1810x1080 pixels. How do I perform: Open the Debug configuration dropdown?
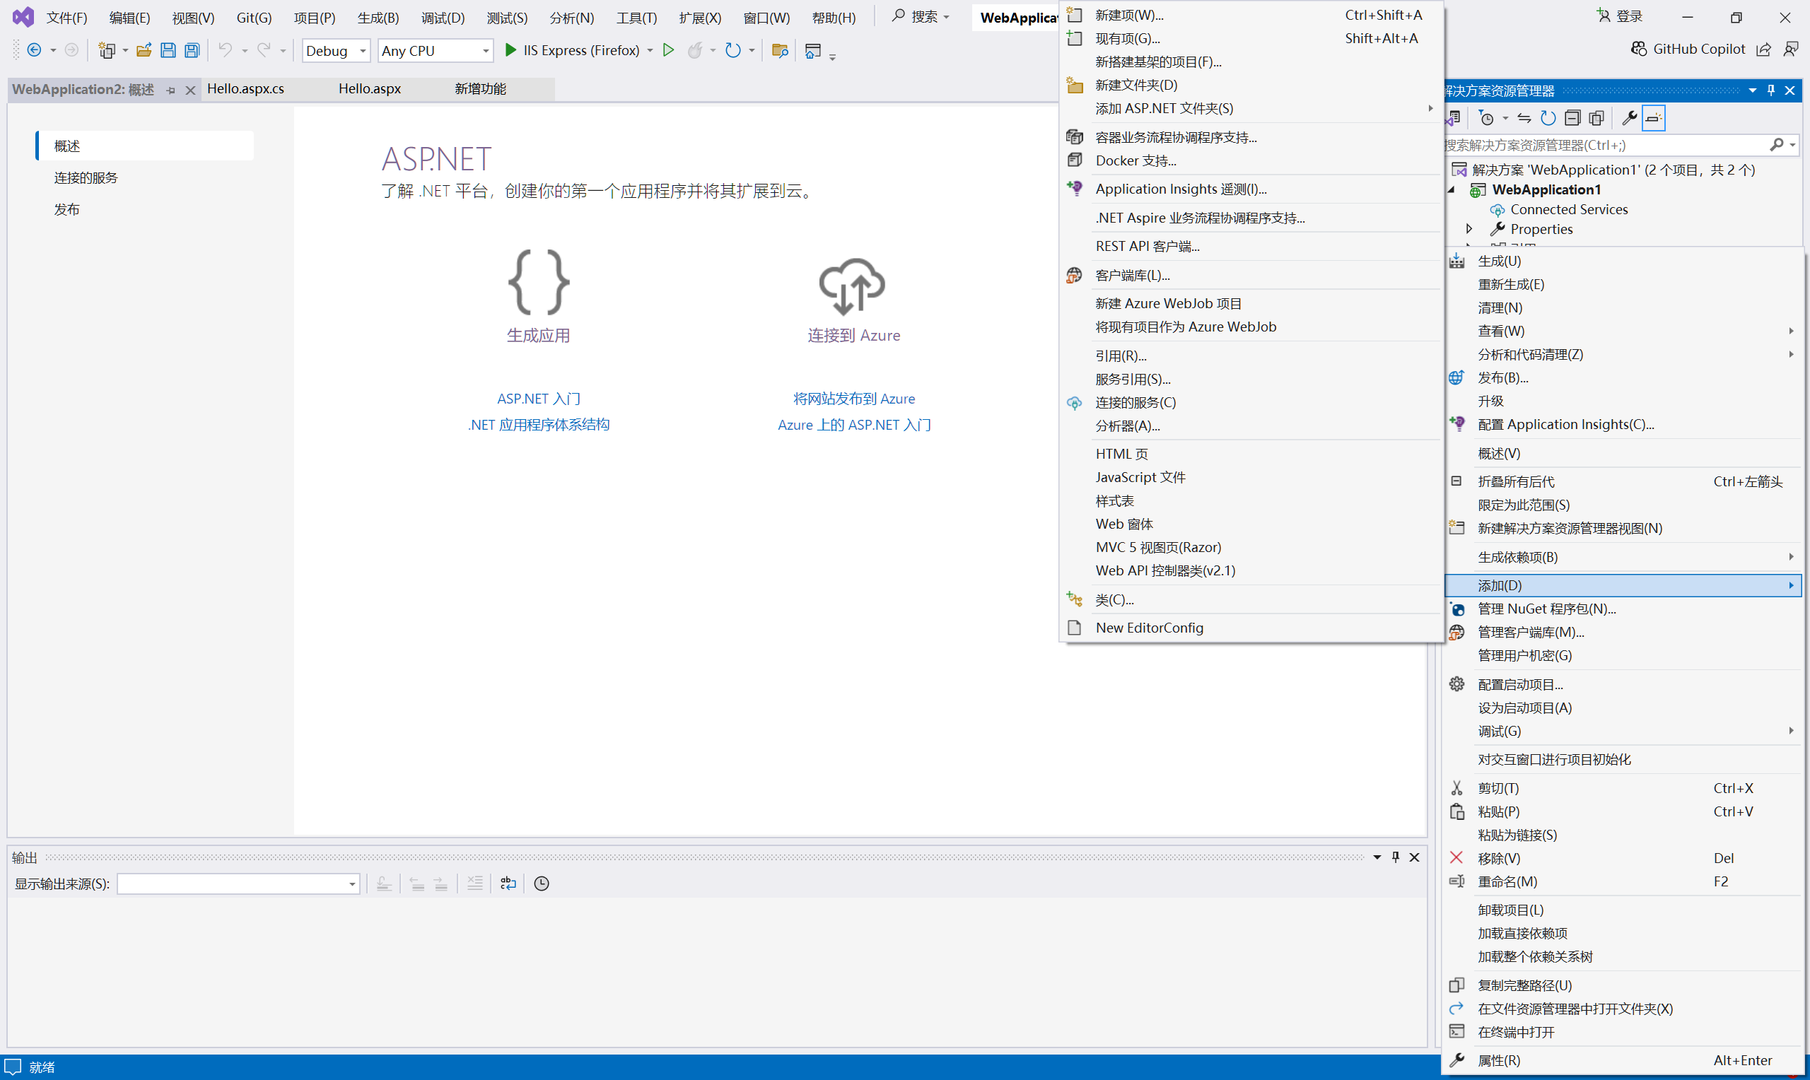coord(336,50)
